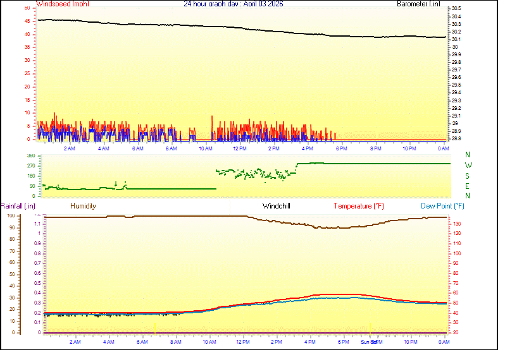Click 6 PM tick on temperature graph axis
505x350 pixels.
[x=343, y=342]
